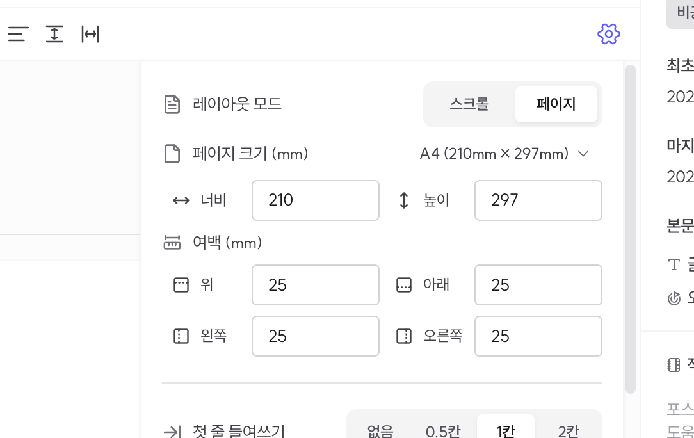Viewport: 694px width, 438px height.
Task: Select the 2칸 indent tab
Action: click(569, 430)
